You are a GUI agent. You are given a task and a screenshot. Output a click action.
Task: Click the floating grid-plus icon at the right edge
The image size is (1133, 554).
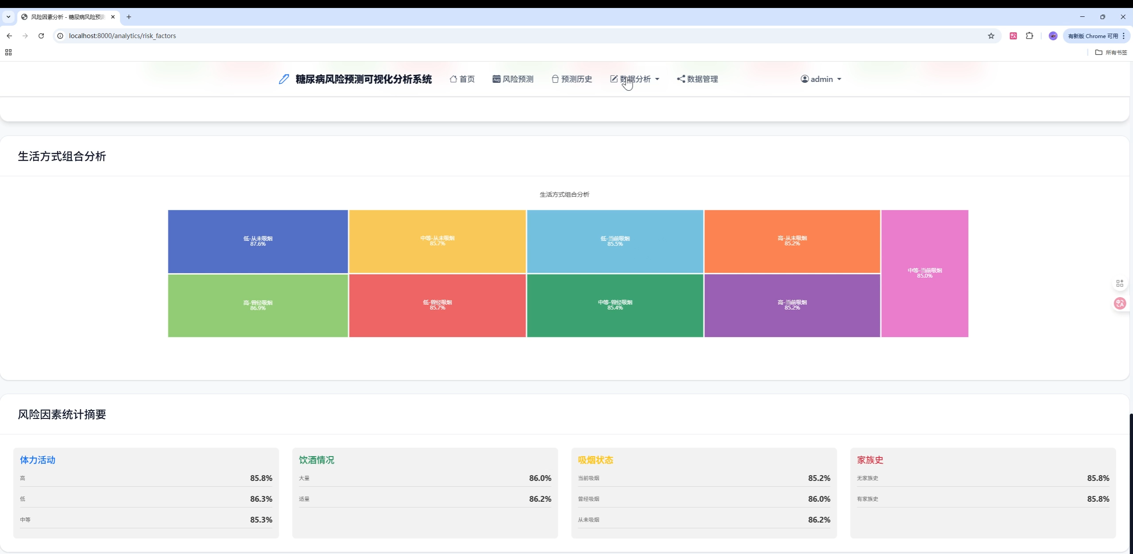pyautogui.click(x=1120, y=283)
